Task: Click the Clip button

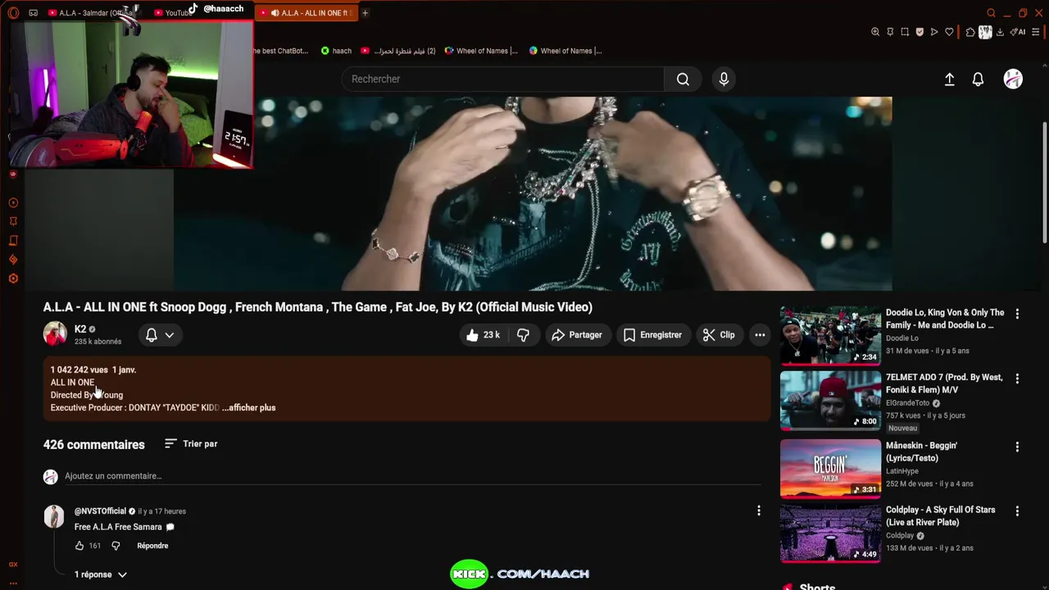Action: [719, 334]
